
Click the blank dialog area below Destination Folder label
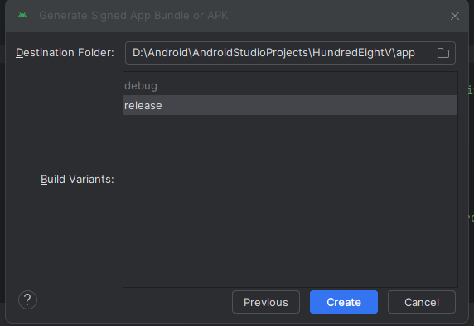click(x=64, y=115)
